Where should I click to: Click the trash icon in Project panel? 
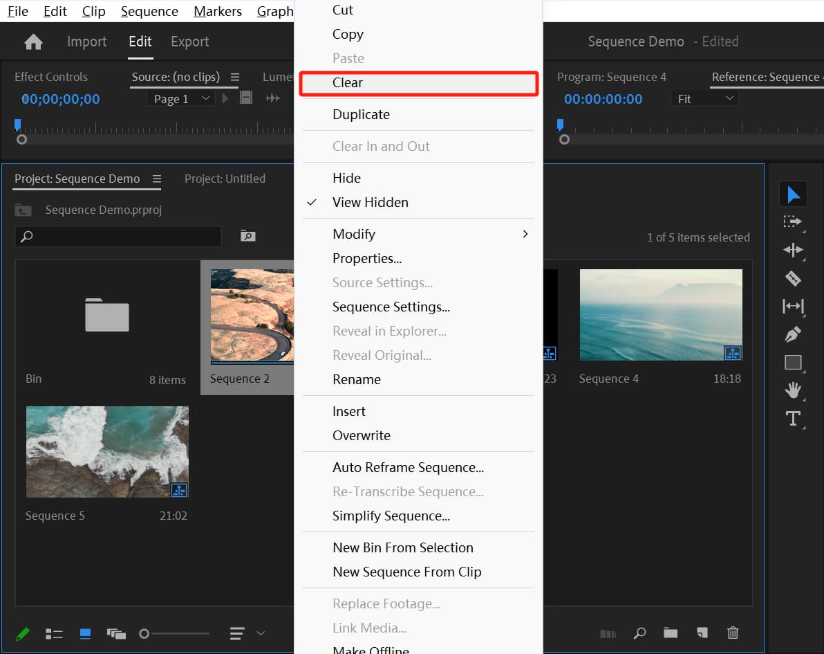[x=733, y=633]
